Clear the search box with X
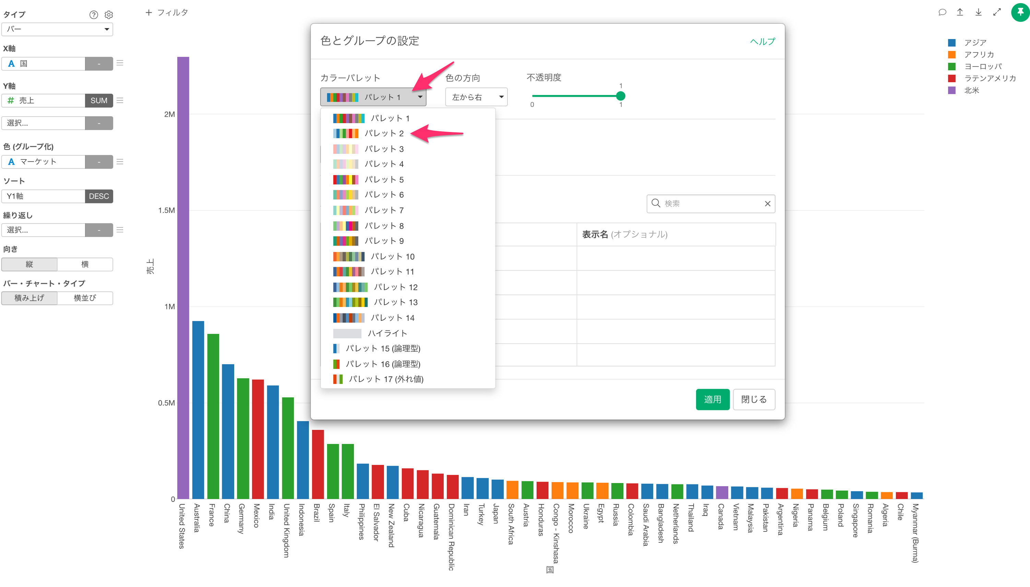1030x587 pixels. [768, 204]
